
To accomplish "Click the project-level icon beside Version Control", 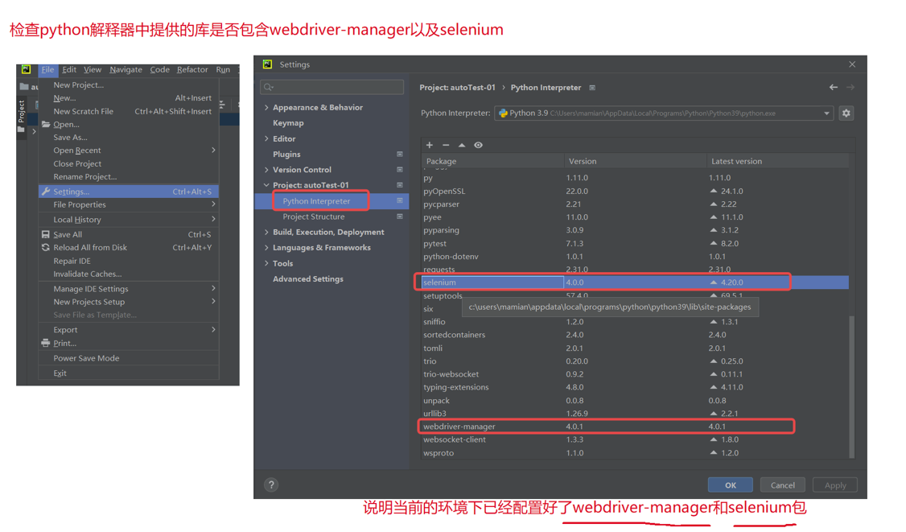I will 399,170.
